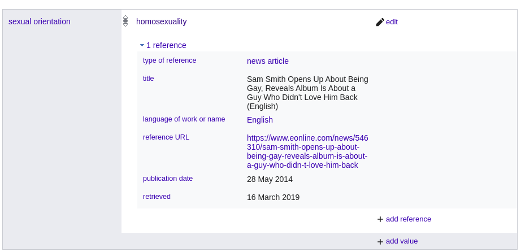Viewport: 521px width, 252px height.
Task: Open the 'reference URL' property link
Action: (x=166, y=137)
